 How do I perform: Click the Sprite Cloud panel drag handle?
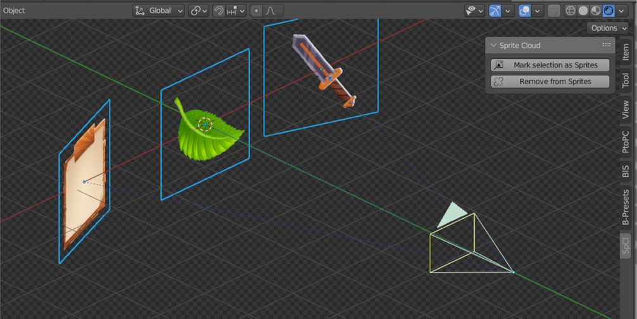pos(607,45)
